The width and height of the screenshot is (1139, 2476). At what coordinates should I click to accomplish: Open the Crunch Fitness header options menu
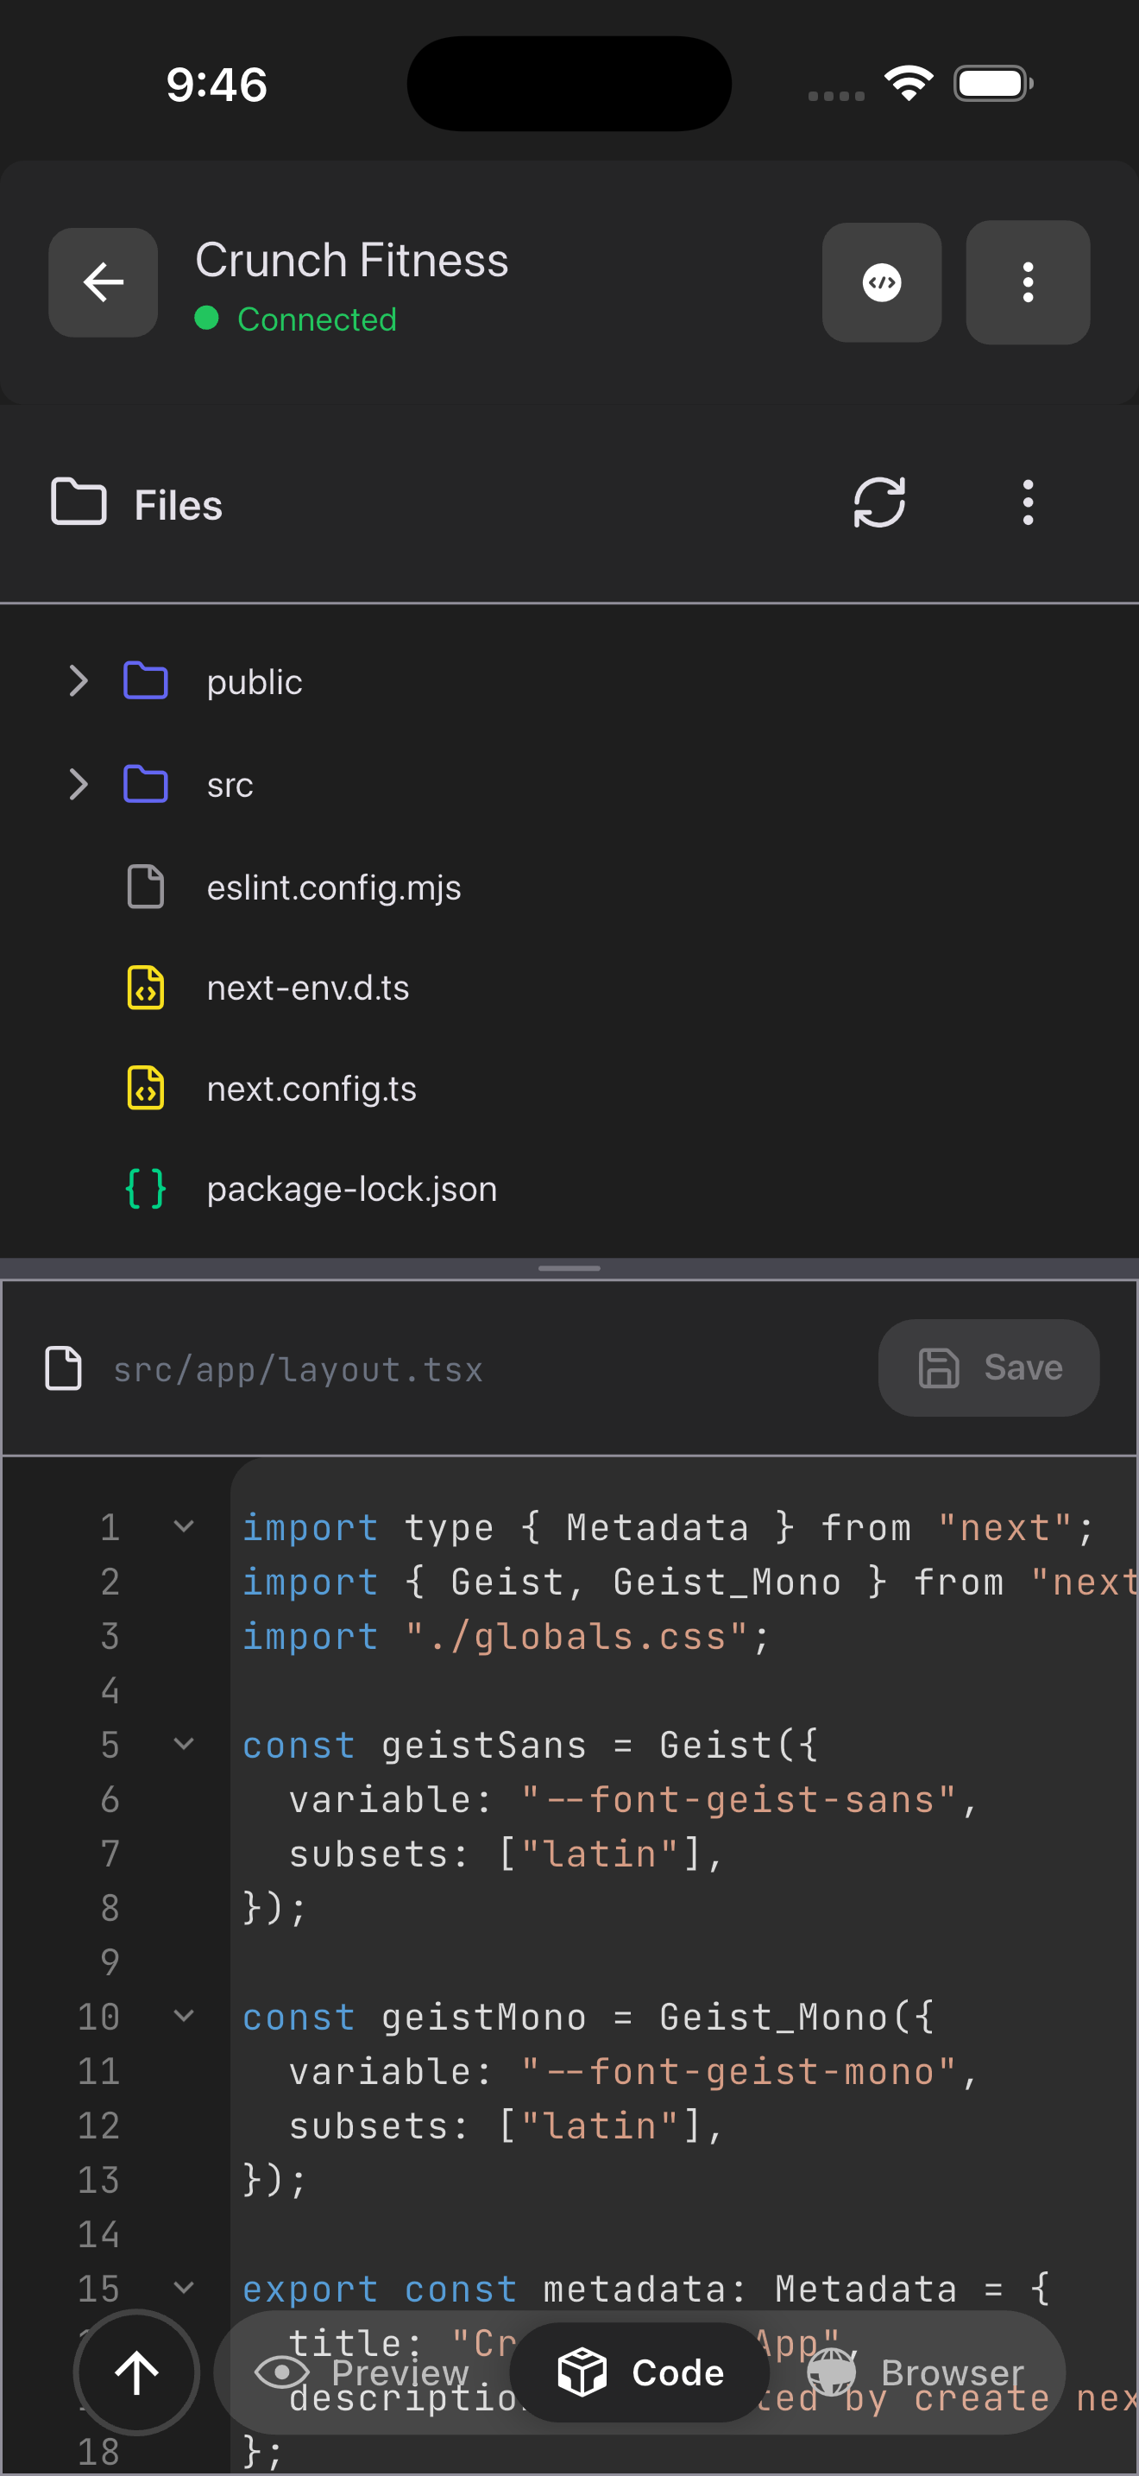coord(1027,282)
